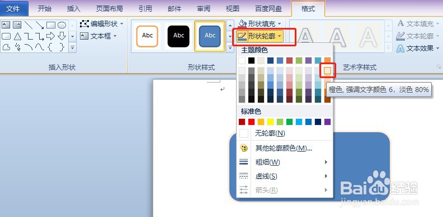Choose 无轮廓(N) no outline option
The image size is (443, 217).
(284, 133)
